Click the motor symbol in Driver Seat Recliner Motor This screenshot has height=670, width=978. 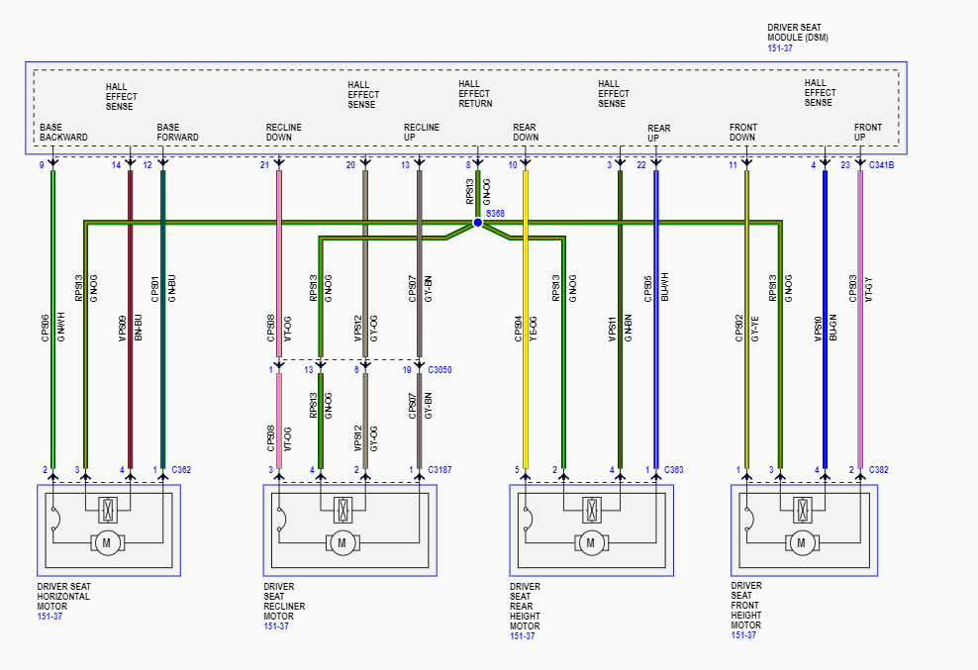(x=342, y=541)
